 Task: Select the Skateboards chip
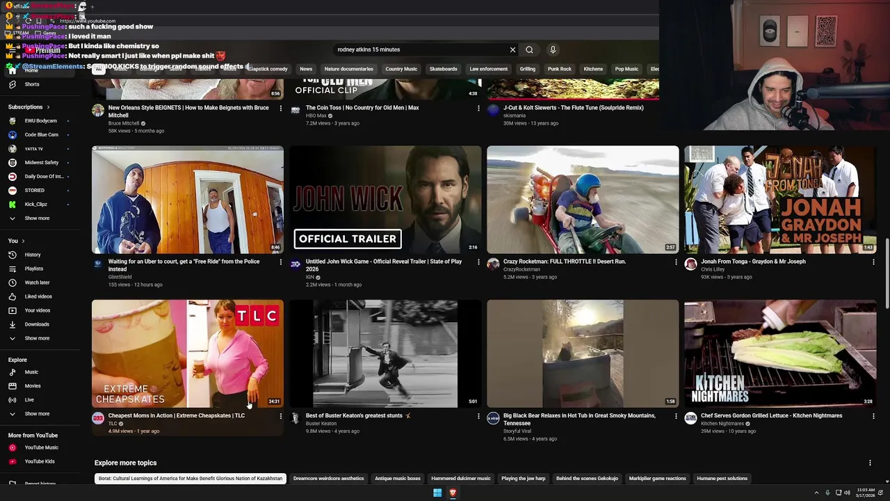click(x=444, y=69)
